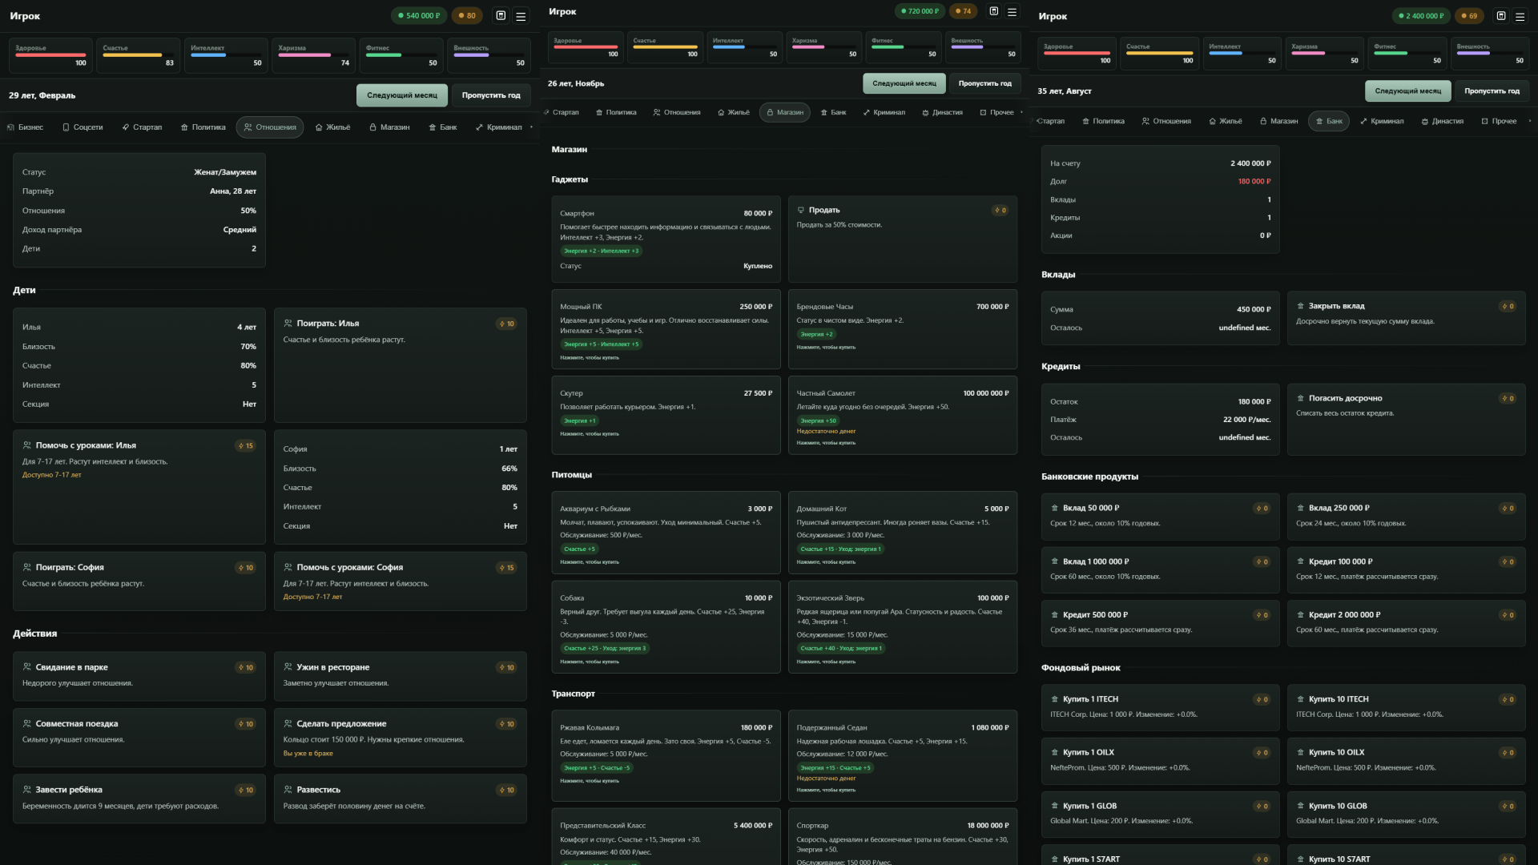Select the active Отношения tab on Relationships screen
1538x865 pixels.
270,127
